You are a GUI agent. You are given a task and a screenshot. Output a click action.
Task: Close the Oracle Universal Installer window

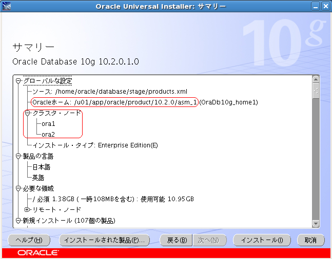[x=325, y=6]
